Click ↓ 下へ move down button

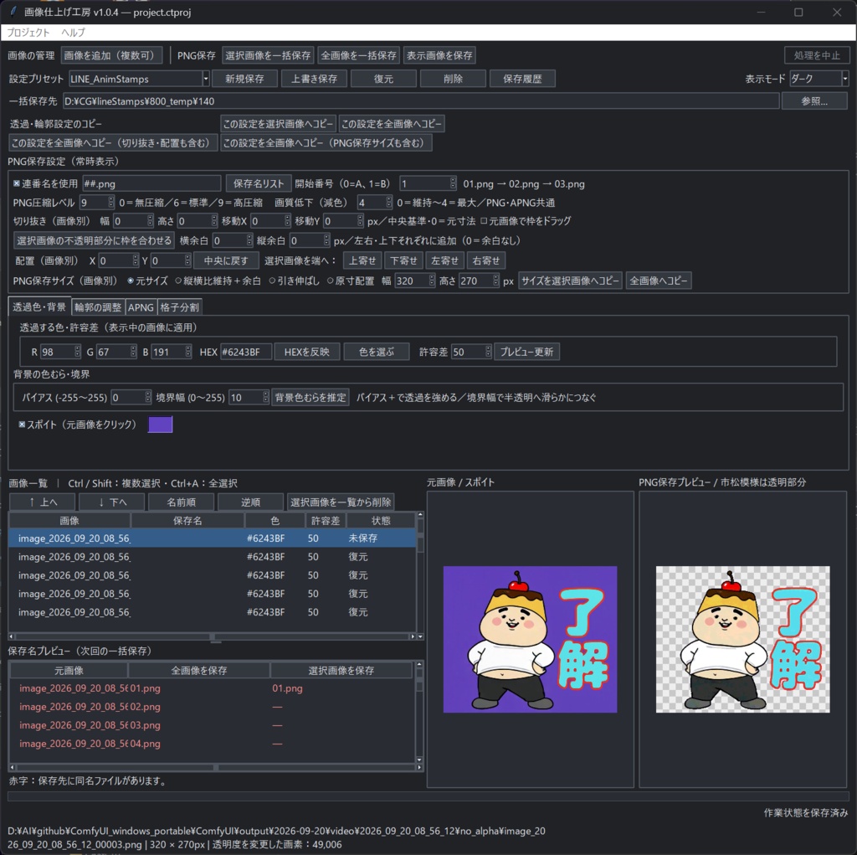coord(113,502)
